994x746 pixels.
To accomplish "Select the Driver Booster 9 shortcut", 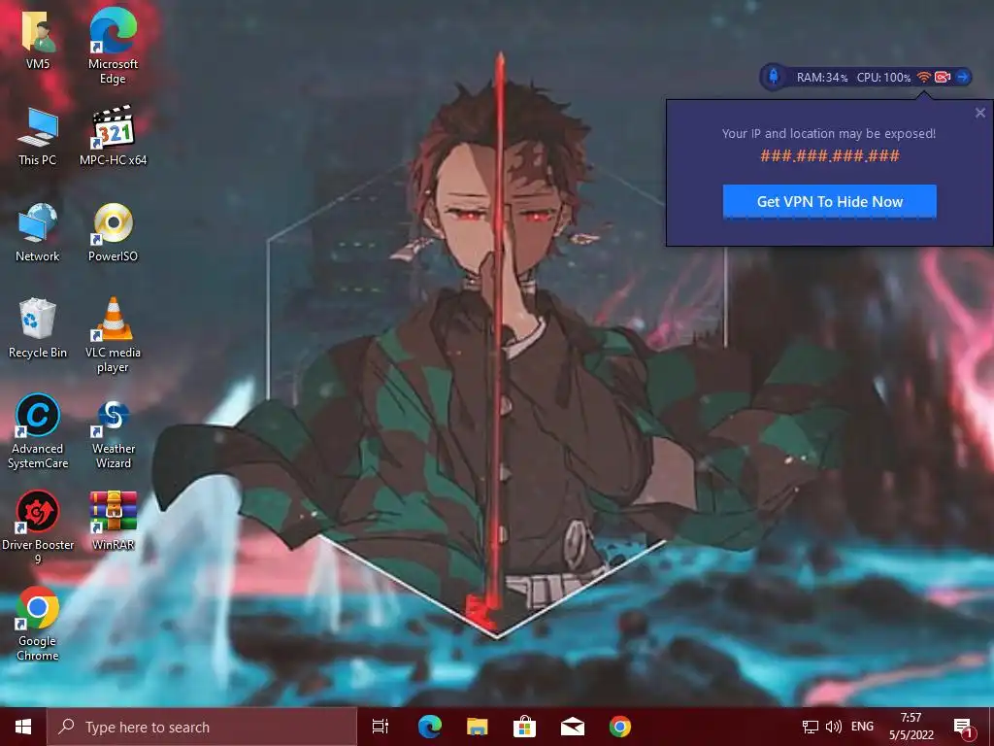I will tap(38, 527).
